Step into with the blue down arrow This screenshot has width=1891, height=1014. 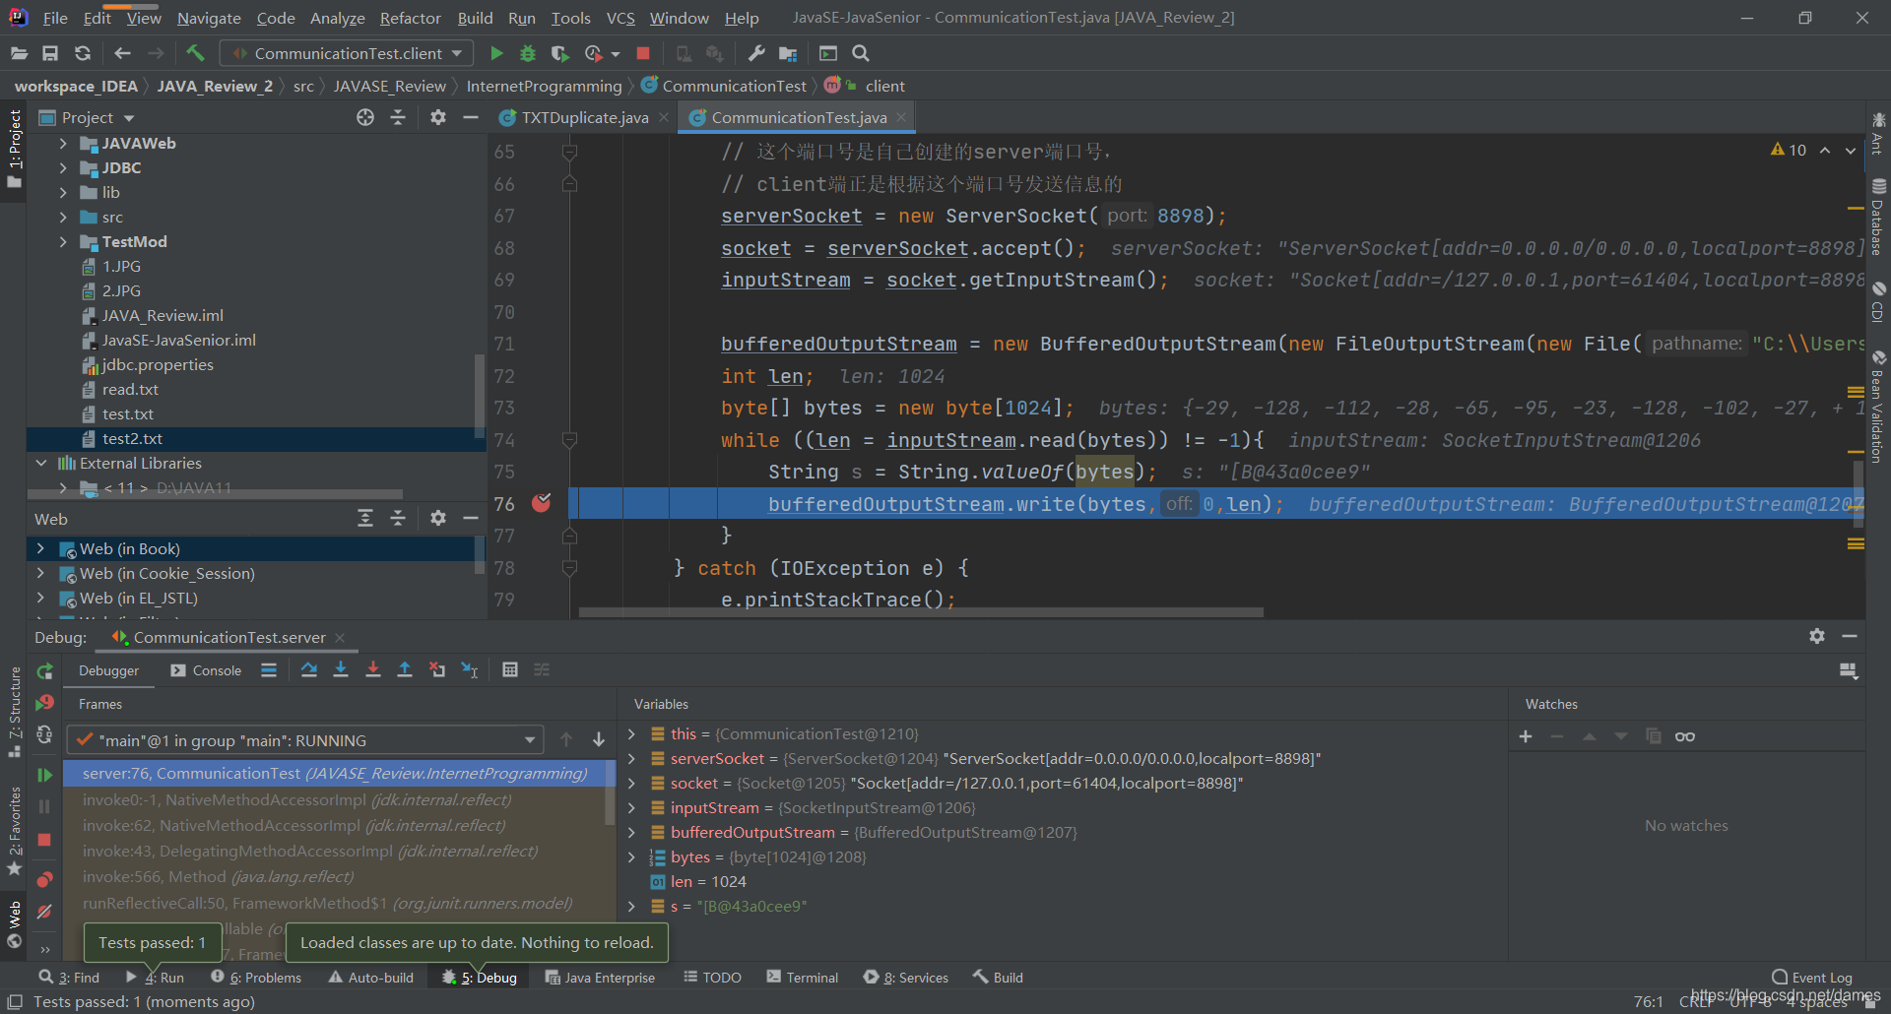pyautogui.click(x=341, y=669)
